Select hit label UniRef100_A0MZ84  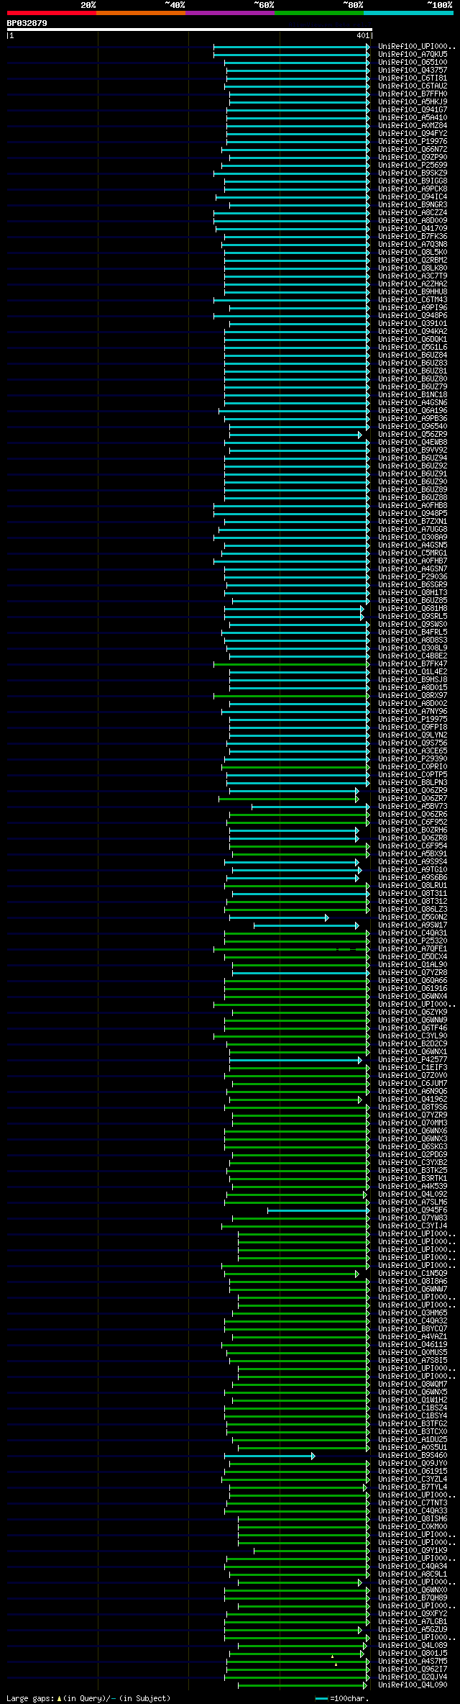coord(413,126)
